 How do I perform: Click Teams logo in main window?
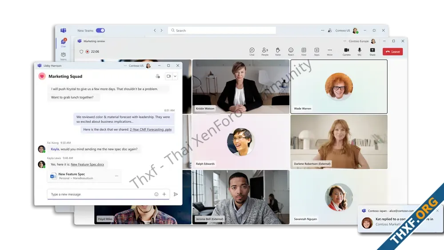pyautogui.click(x=63, y=30)
